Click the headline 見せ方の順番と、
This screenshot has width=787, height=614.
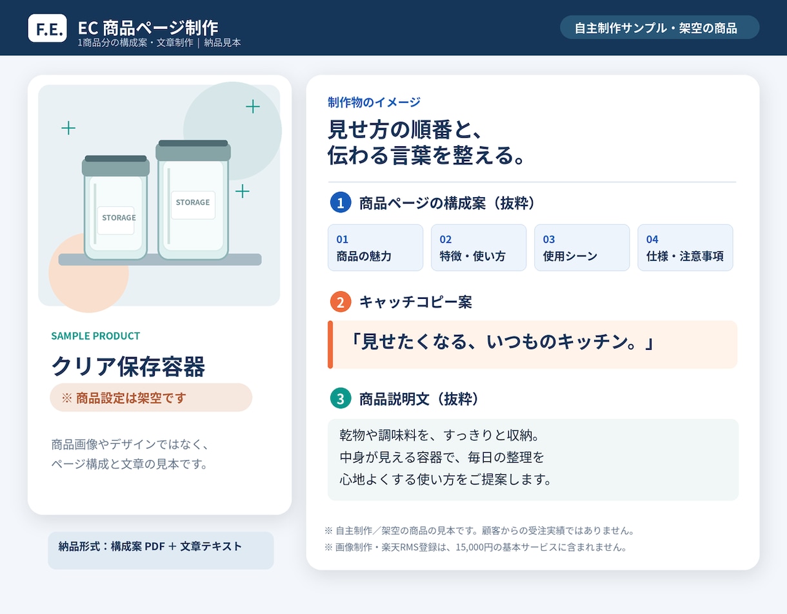click(405, 130)
